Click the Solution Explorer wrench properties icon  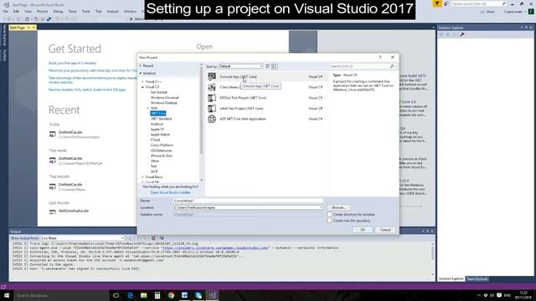(462, 34)
